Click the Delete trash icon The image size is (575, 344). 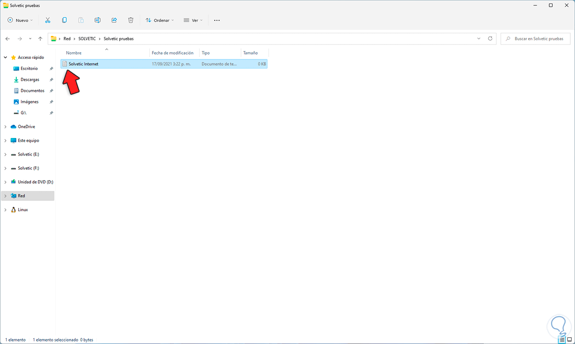[x=131, y=20]
